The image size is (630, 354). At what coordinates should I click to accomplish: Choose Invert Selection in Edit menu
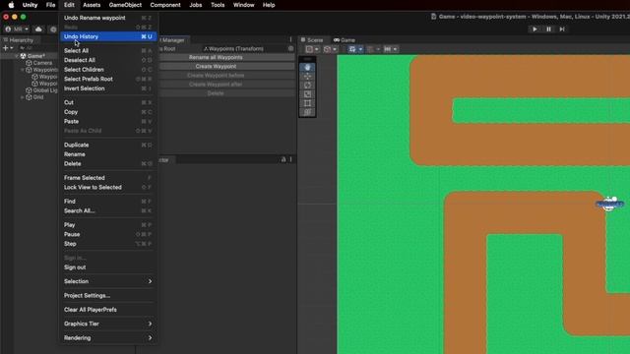(108, 88)
